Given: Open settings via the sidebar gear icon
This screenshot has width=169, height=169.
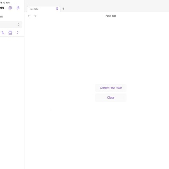Looking at the screenshot, I should coord(10,8).
